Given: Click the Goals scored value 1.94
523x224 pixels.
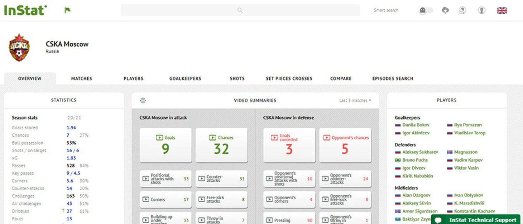Looking at the screenshot, I should pos(71,128).
